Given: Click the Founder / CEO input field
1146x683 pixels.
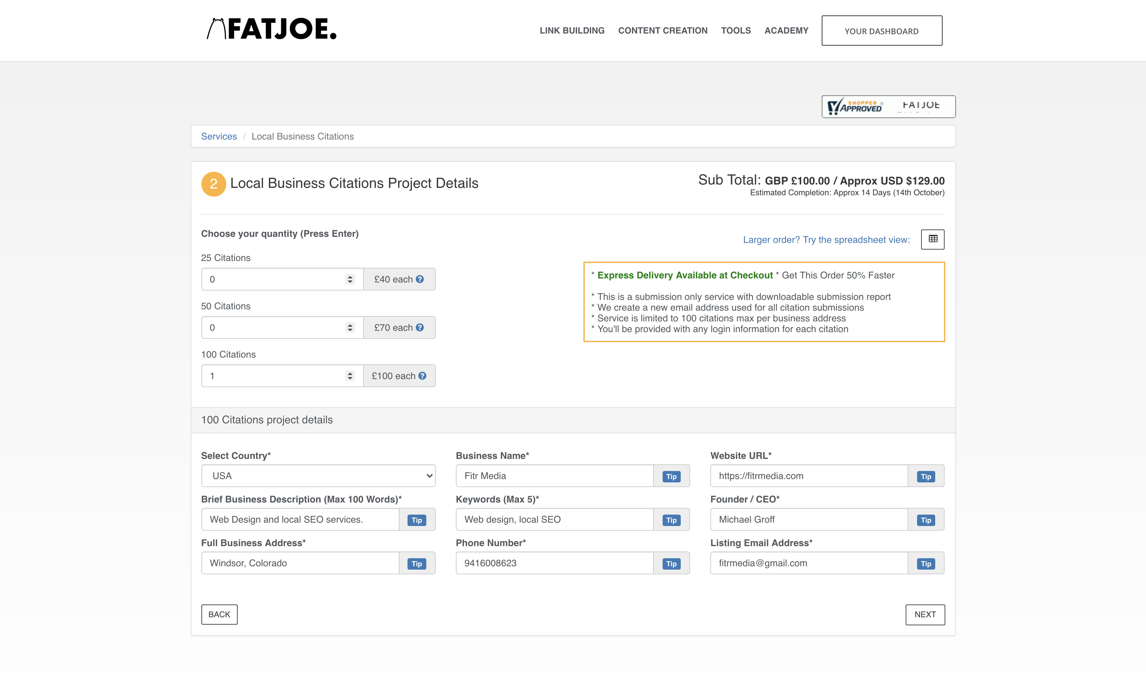Looking at the screenshot, I should point(809,519).
